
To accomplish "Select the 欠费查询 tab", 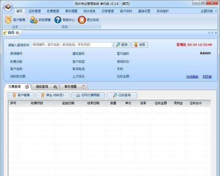I will pyautogui.click(x=18, y=87).
